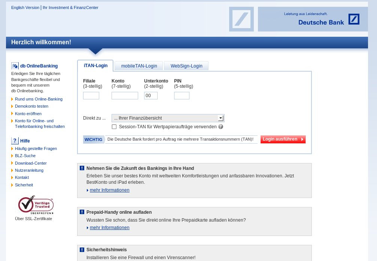Open the Direkt zu dropdown list
The image size is (377, 261).
tap(168, 118)
